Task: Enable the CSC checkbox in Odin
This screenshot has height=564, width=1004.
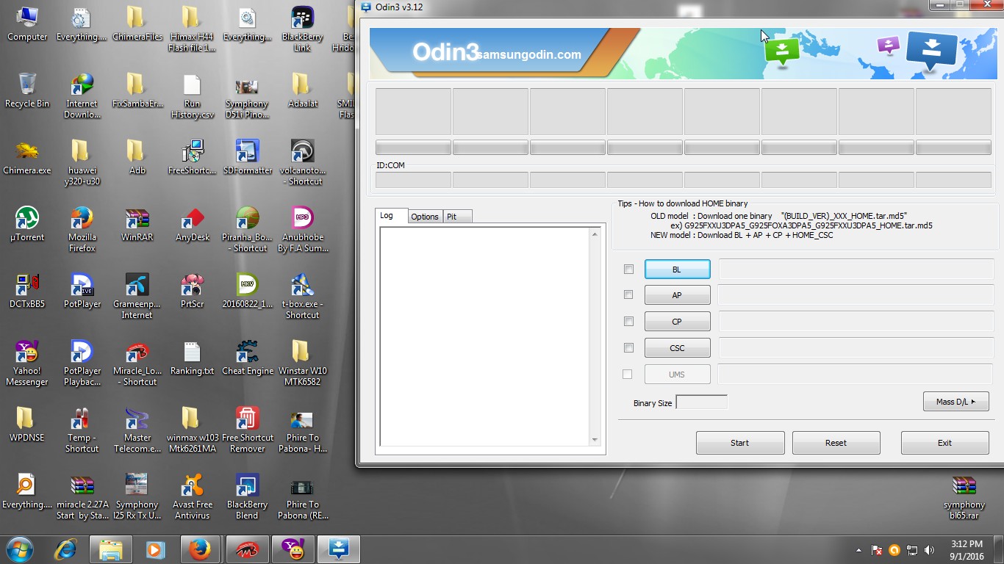Action: pyautogui.click(x=628, y=347)
